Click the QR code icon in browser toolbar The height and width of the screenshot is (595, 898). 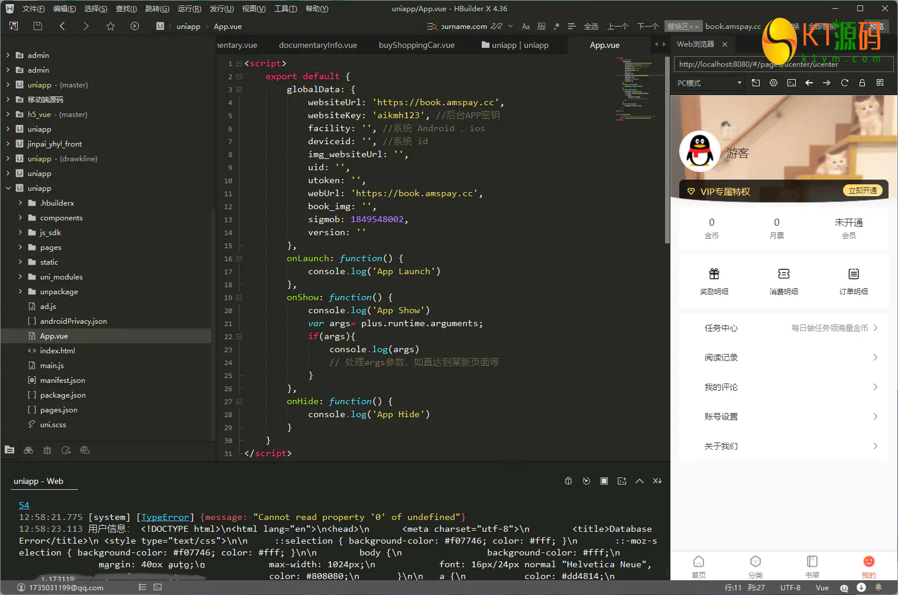880,83
